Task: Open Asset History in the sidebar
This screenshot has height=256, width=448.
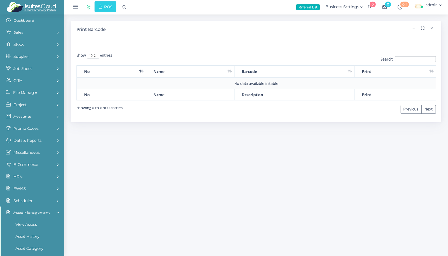Action: (27, 236)
